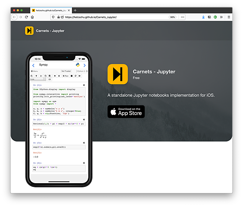The width and height of the screenshot is (243, 207).
Task: Open a new browser tab
Action: pyautogui.click(x=75, y=10)
